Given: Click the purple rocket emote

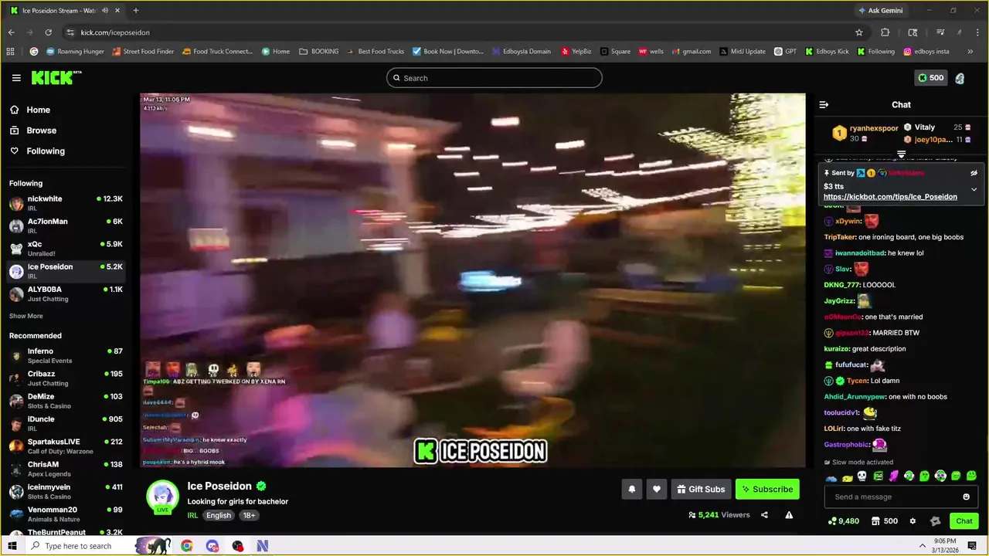Looking at the screenshot, I should 893,476.
